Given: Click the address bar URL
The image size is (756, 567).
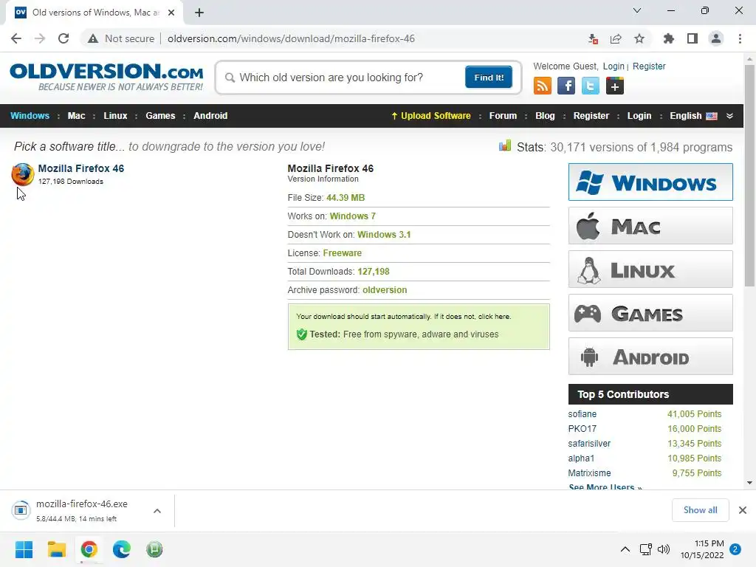Looking at the screenshot, I should pyautogui.click(x=291, y=38).
